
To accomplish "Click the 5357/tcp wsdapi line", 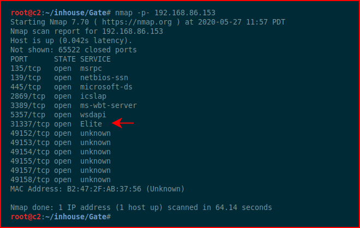I will click(58, 115).
